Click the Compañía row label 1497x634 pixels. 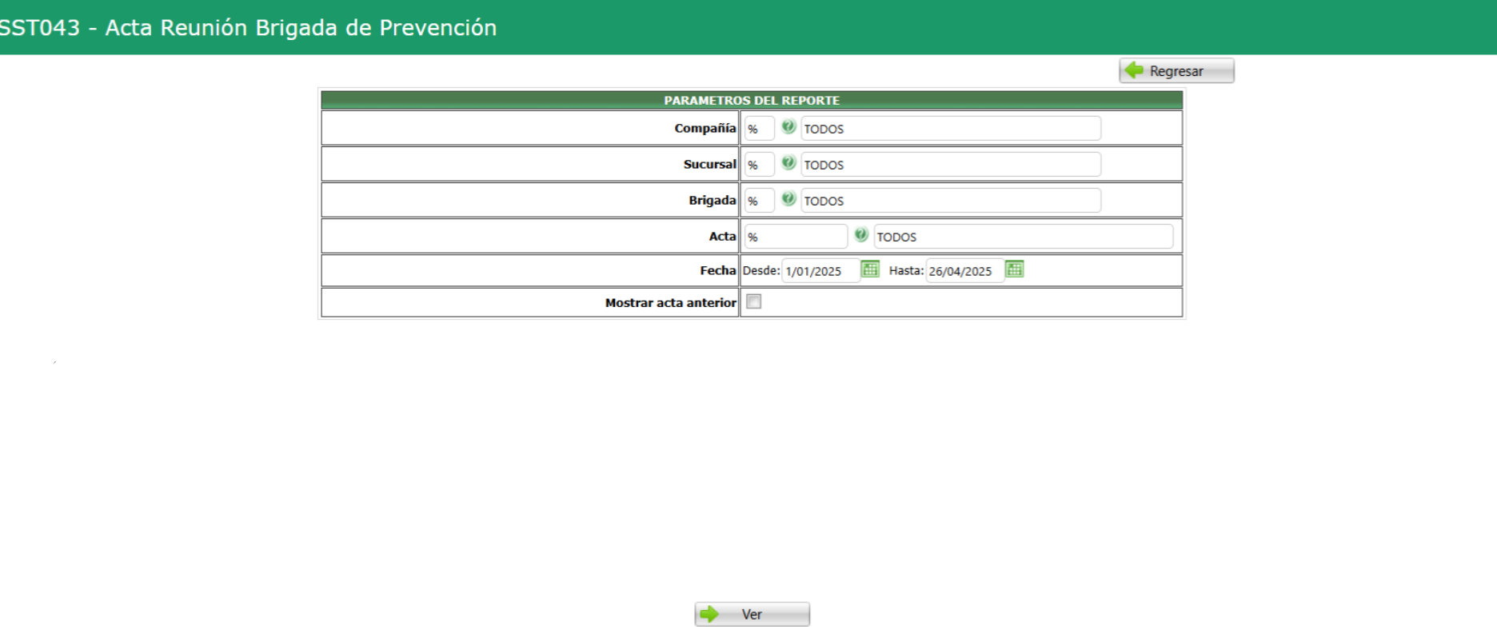tap(705, 128)
